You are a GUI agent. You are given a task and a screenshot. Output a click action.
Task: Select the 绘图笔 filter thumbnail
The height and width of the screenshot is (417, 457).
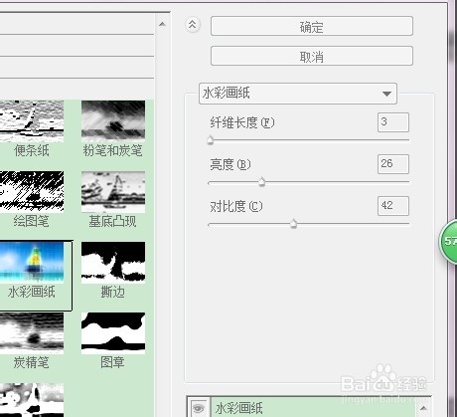[32, 191]
